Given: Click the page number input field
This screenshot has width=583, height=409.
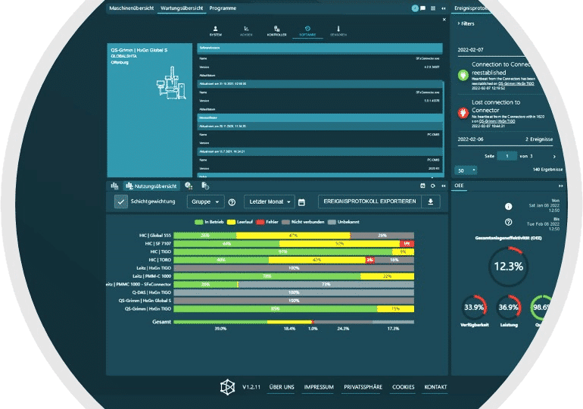Looking at the screenshot, I should pos(507,156).
